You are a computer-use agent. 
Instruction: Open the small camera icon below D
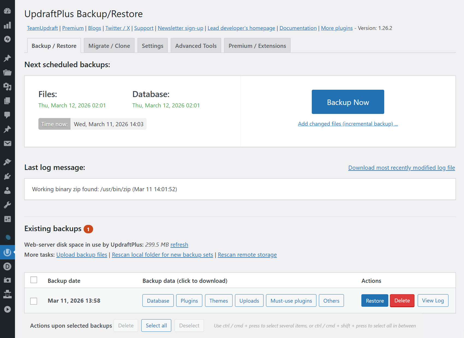click(7, 280)
